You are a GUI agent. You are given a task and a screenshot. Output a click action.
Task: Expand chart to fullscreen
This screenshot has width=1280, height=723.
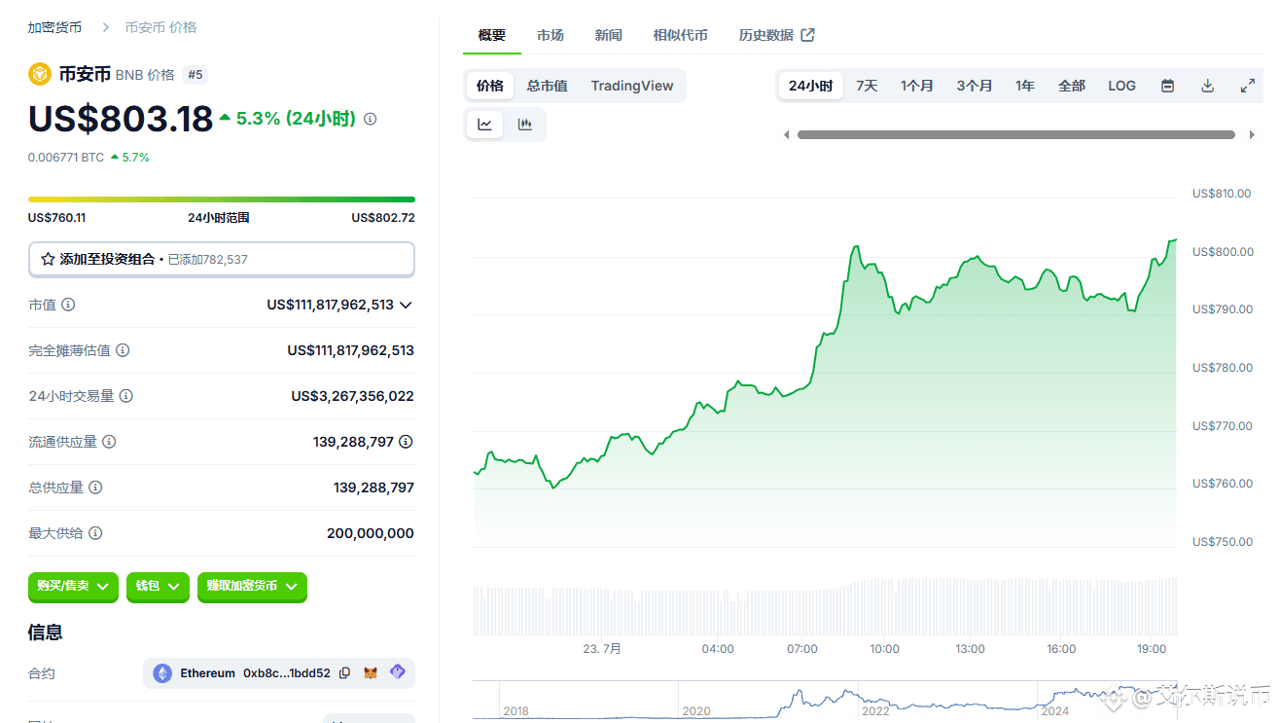point(1248,86)
